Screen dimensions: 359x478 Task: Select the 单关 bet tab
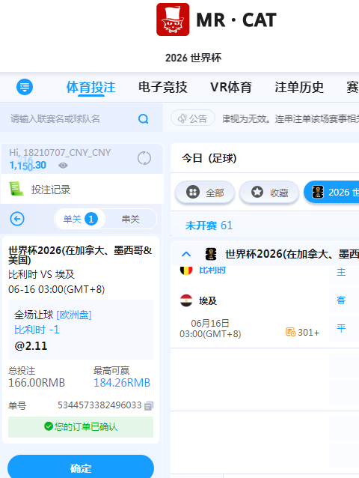coord(80,219)
